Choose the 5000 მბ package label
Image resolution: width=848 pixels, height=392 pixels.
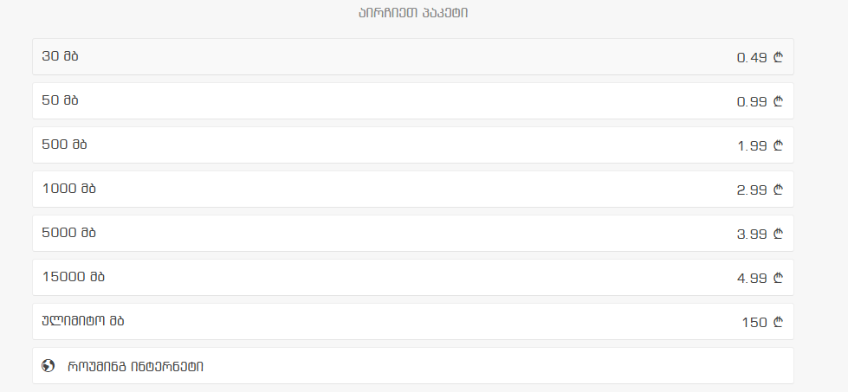pos(68,233)
